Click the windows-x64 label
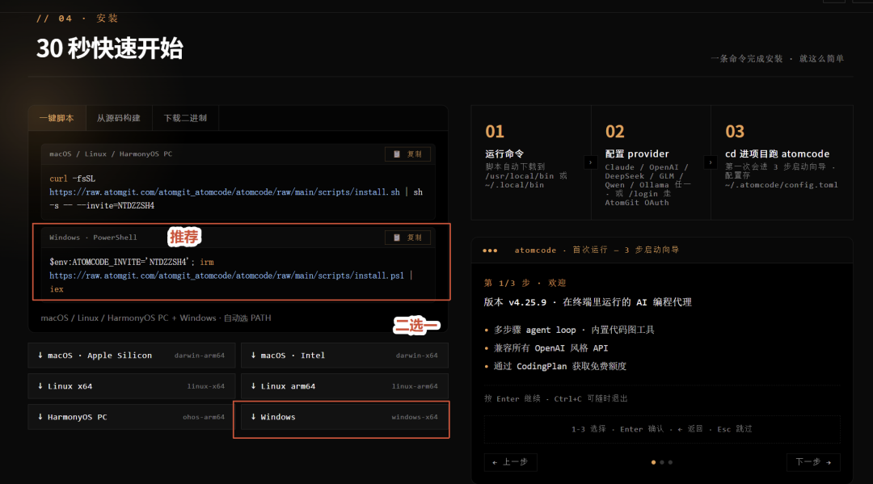This screenshot has width=873, height=484. pyautogui.click(x=415, y=417)
